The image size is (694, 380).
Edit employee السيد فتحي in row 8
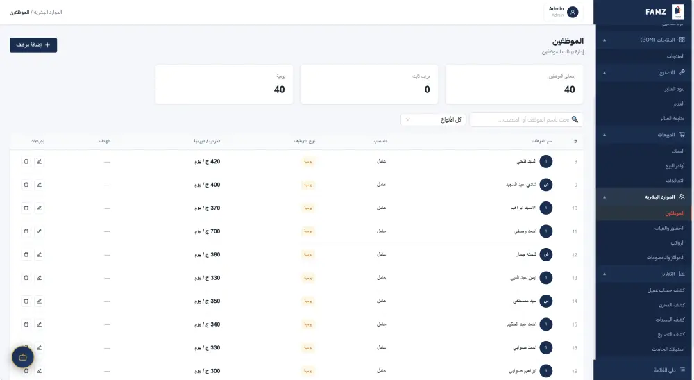click(x=40, y=162)
